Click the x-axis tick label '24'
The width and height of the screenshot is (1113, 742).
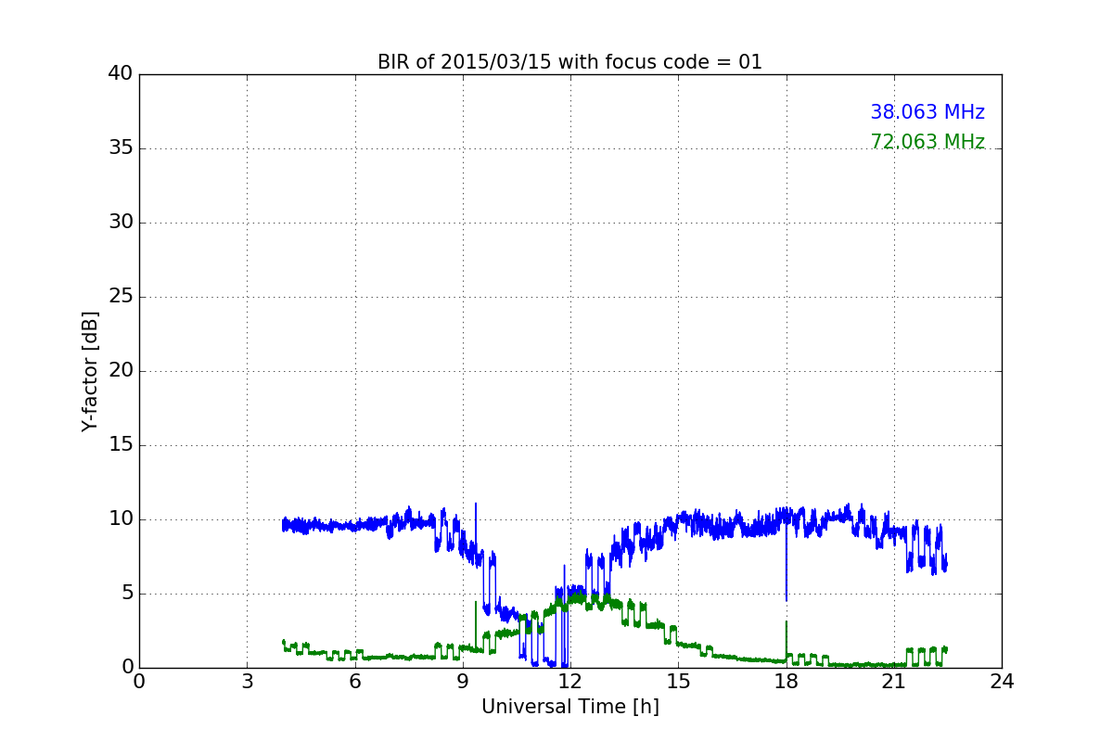1002,682
